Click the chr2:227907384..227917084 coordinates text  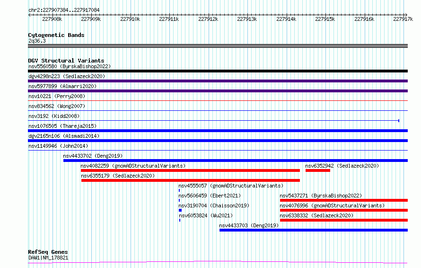(64, 10)
